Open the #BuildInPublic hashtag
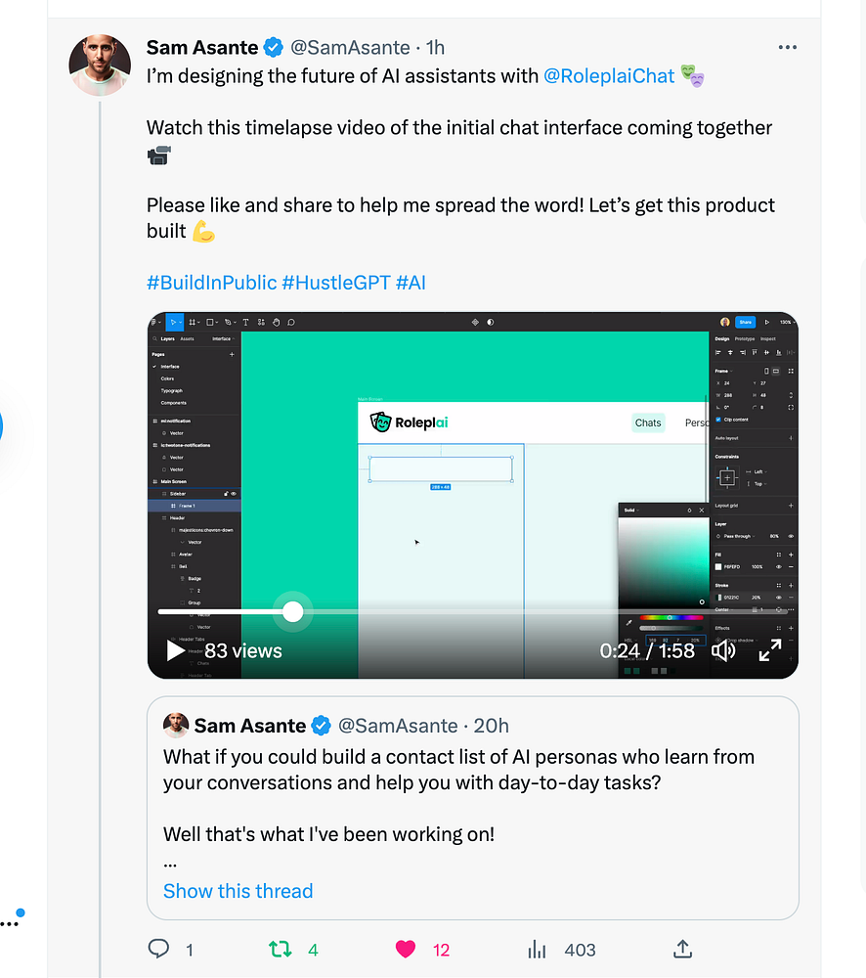This screenshot has height=978, width=866. 211,283
